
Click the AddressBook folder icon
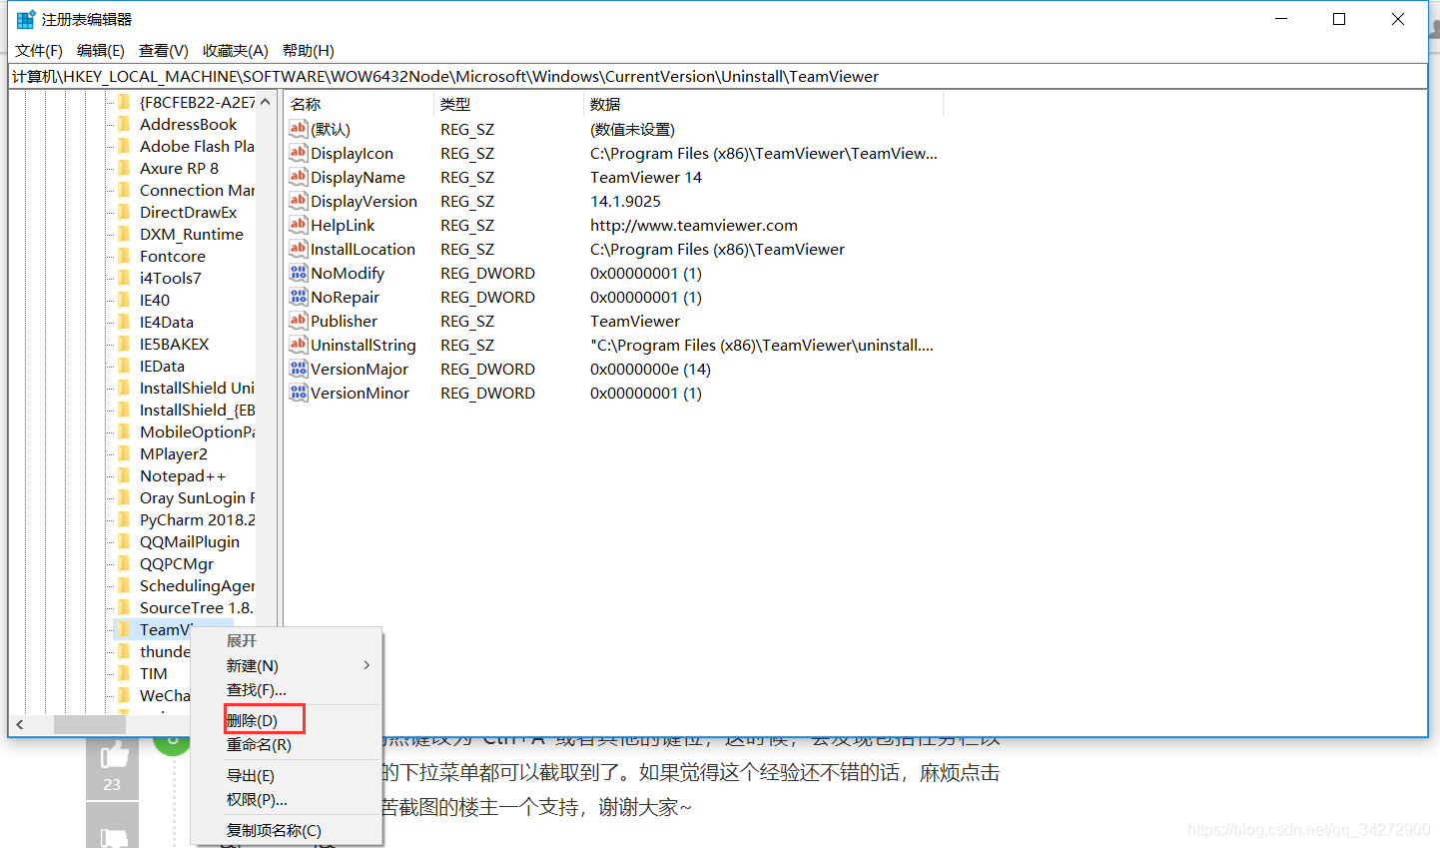[124, 124]
